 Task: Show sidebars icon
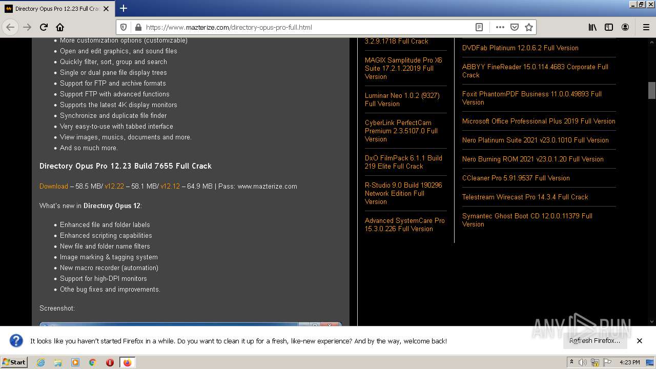(609, 27)
